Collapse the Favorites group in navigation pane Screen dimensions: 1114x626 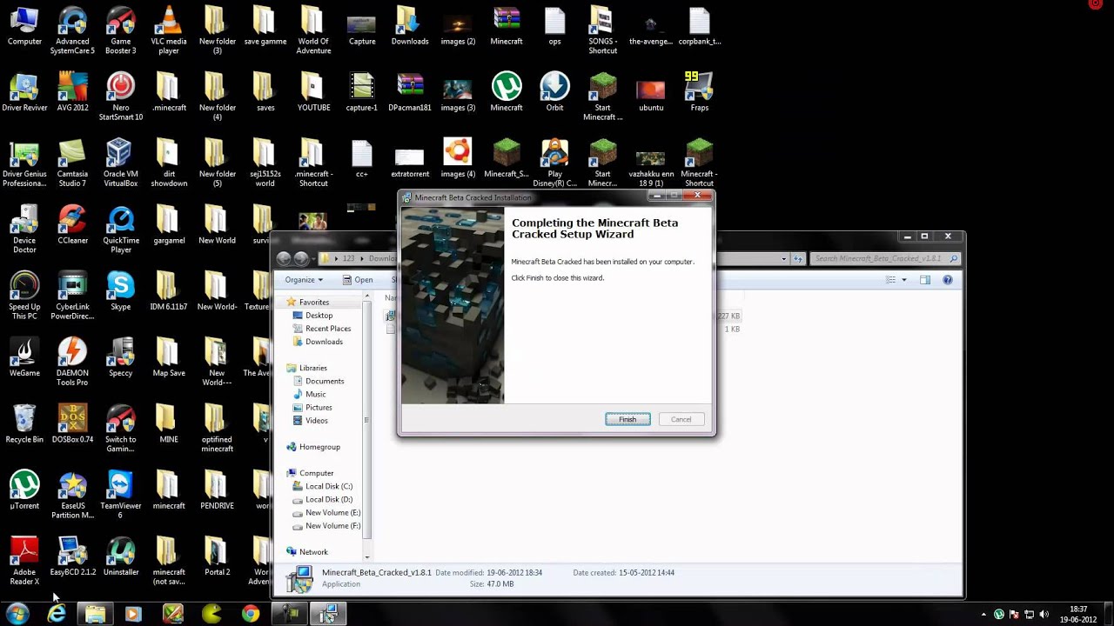coord(291,302)
